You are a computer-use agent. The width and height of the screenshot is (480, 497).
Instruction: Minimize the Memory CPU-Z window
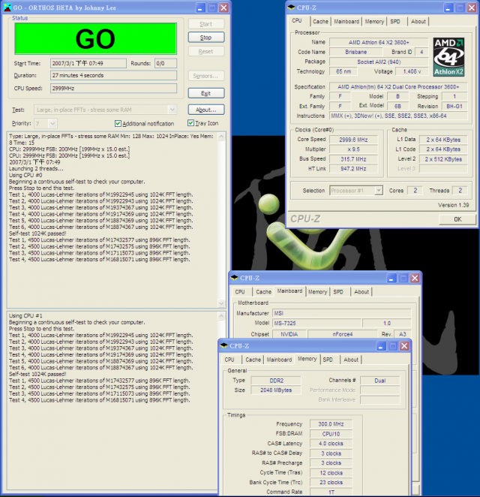tap(381, 346)
